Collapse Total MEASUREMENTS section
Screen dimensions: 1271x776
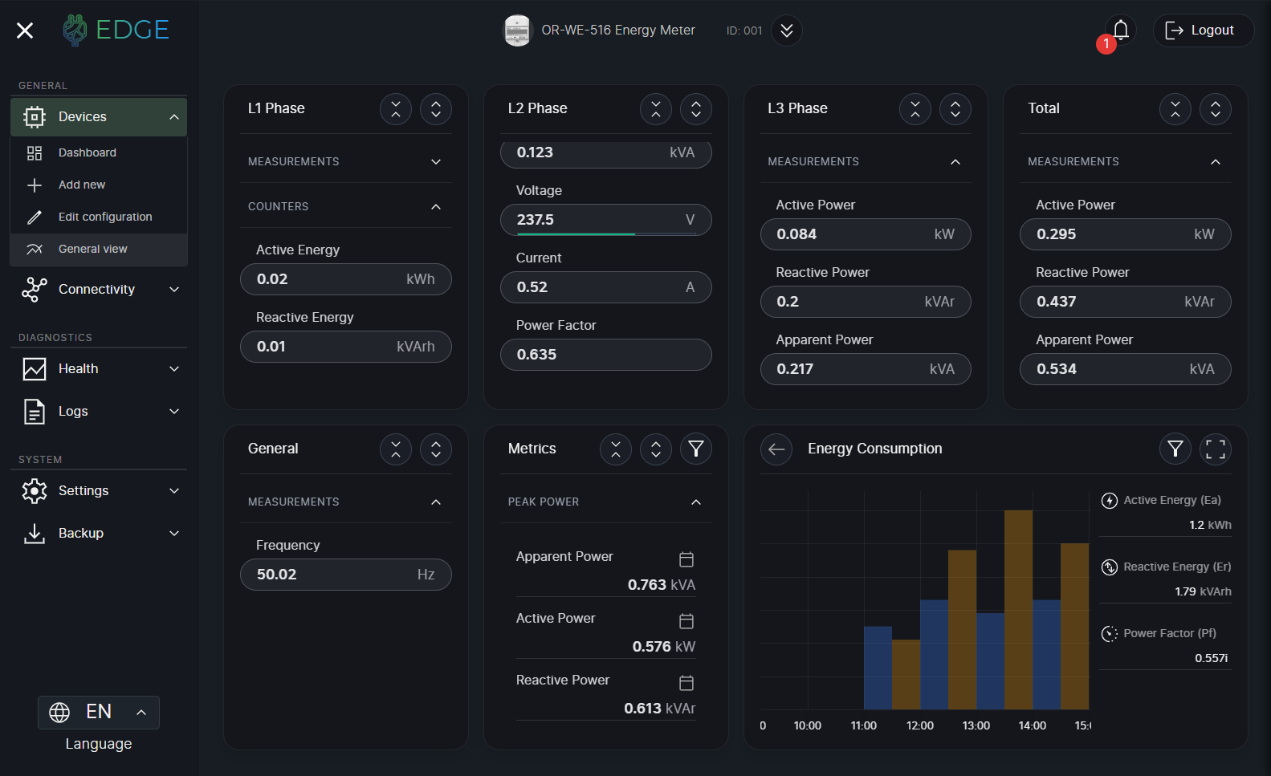[x=1126, y=161]
